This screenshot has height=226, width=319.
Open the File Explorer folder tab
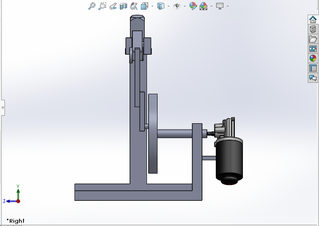pyautogui.click(x=313, y=39)
